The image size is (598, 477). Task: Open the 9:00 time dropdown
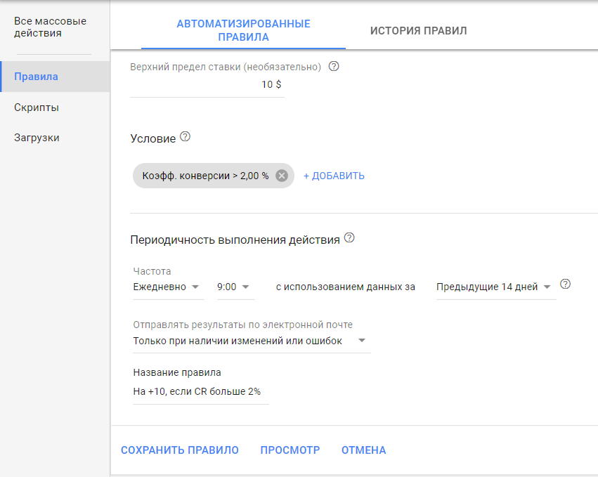234,287
